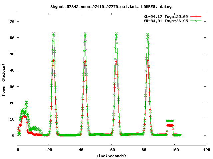213x159 pixels.
Task: Click the red line sample in the legend
Action: click(196, 17)
